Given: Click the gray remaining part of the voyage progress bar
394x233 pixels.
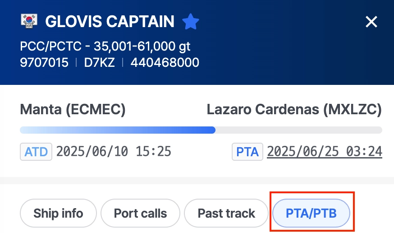Looking at the screenshot, I should coord(298,130).
